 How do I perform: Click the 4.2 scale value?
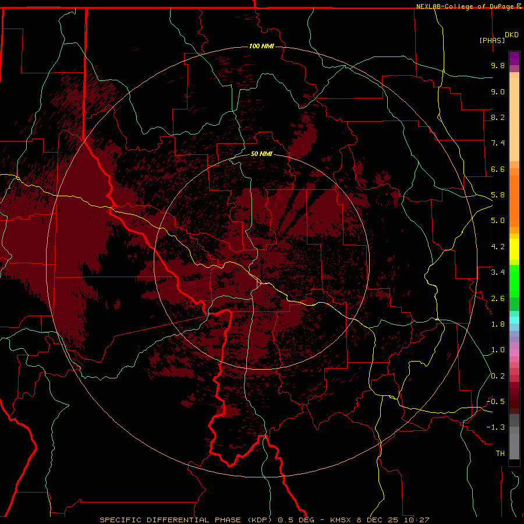tap(498, 247)
